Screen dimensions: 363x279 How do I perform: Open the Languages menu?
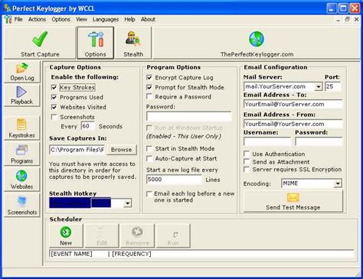click(106, 19)
